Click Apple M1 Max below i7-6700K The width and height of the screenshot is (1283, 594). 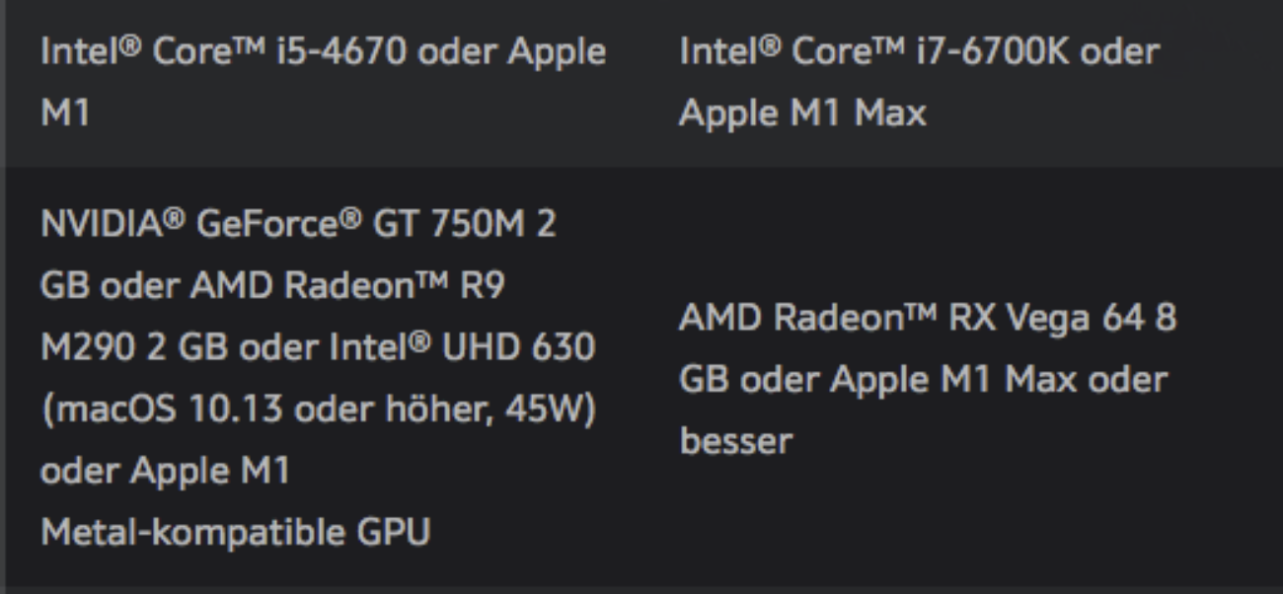pos(802,113)
